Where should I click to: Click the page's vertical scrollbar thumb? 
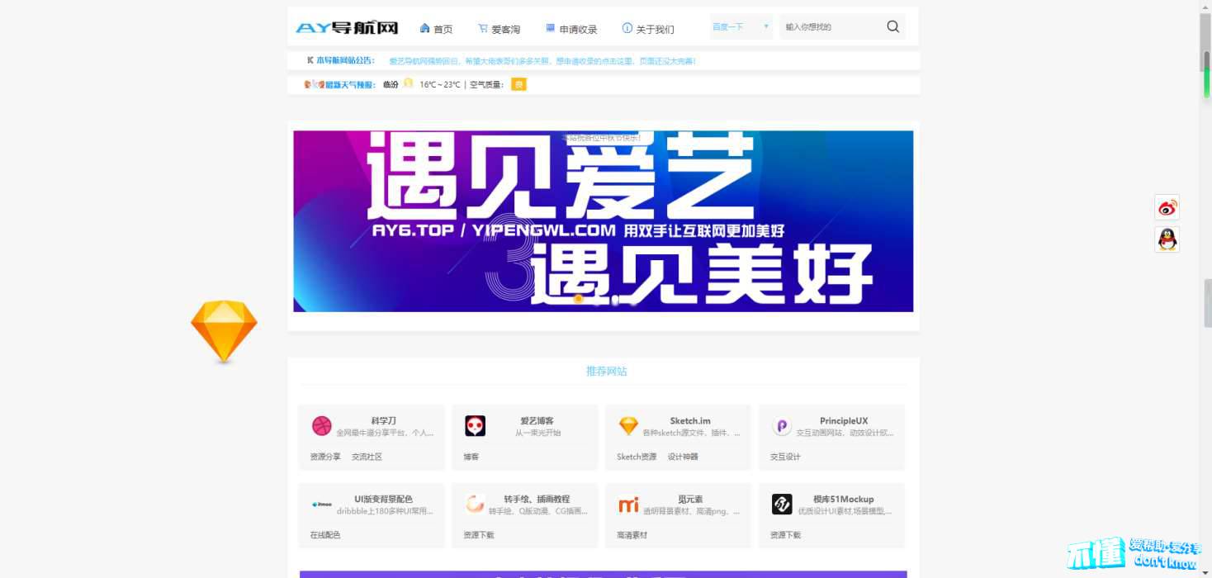click(1205, 43)
